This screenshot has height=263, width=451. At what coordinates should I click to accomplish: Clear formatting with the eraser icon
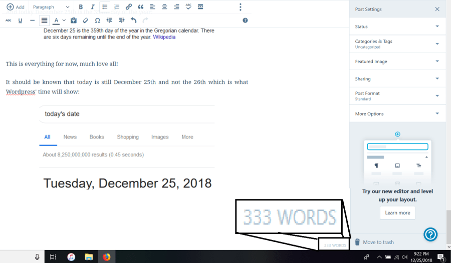coord(85,20)
